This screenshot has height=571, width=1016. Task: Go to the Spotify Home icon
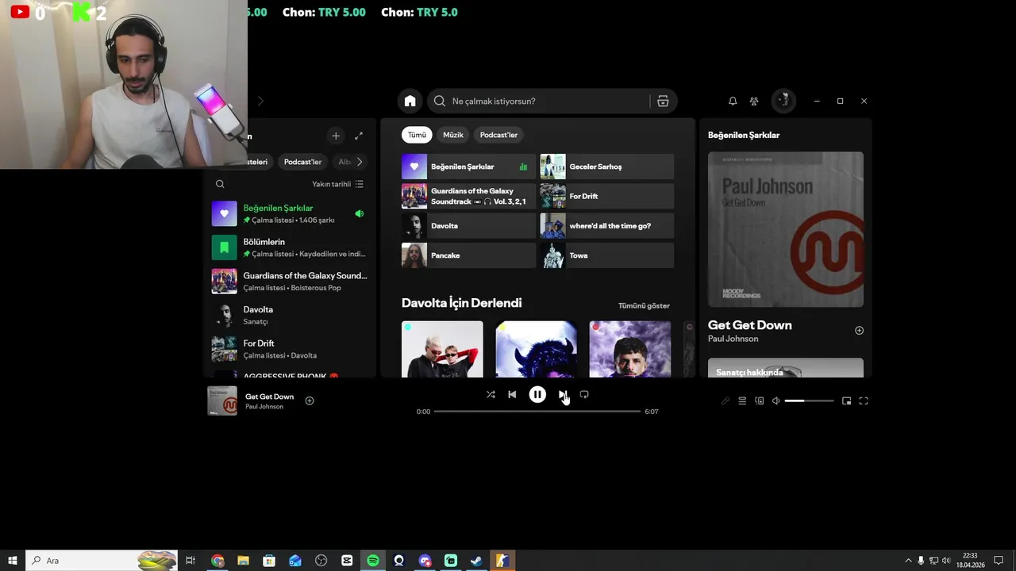[x=410, y=101]
